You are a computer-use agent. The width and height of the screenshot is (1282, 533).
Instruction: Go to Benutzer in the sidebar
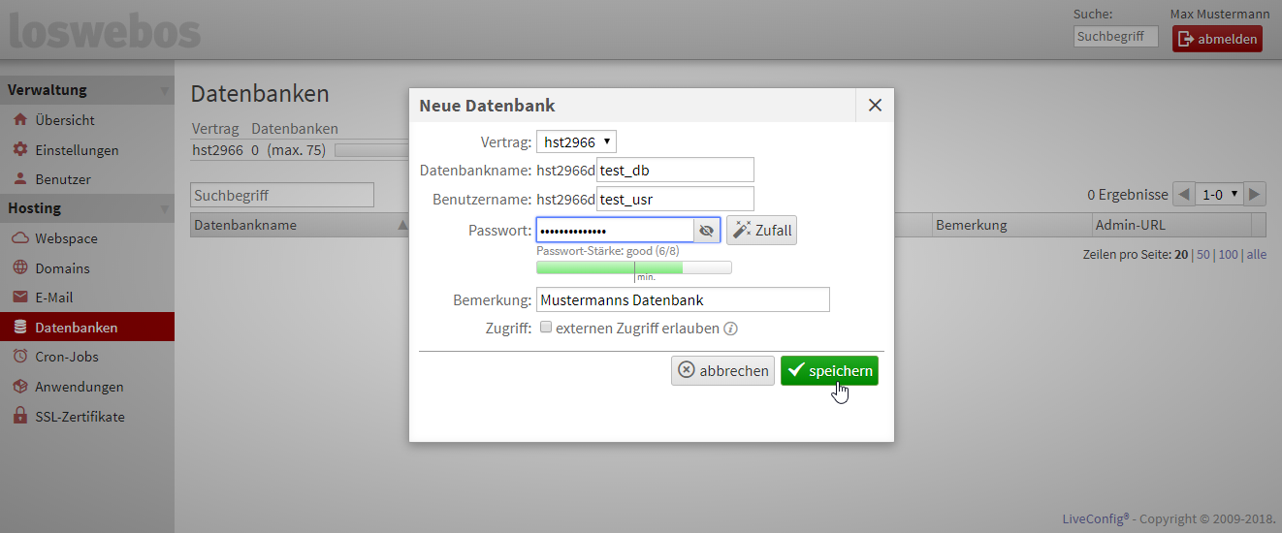(63, 179)
